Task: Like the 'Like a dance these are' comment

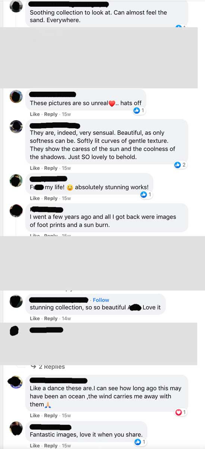Action: (35, 415)
